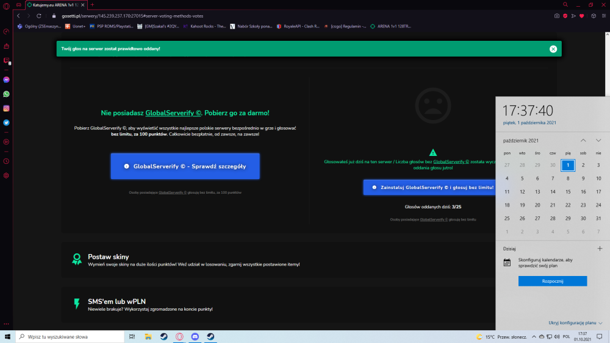Open the ad blocker shield icon
Image resolution: width=610 pixels, height=343 pixels.
coord(565,16)
